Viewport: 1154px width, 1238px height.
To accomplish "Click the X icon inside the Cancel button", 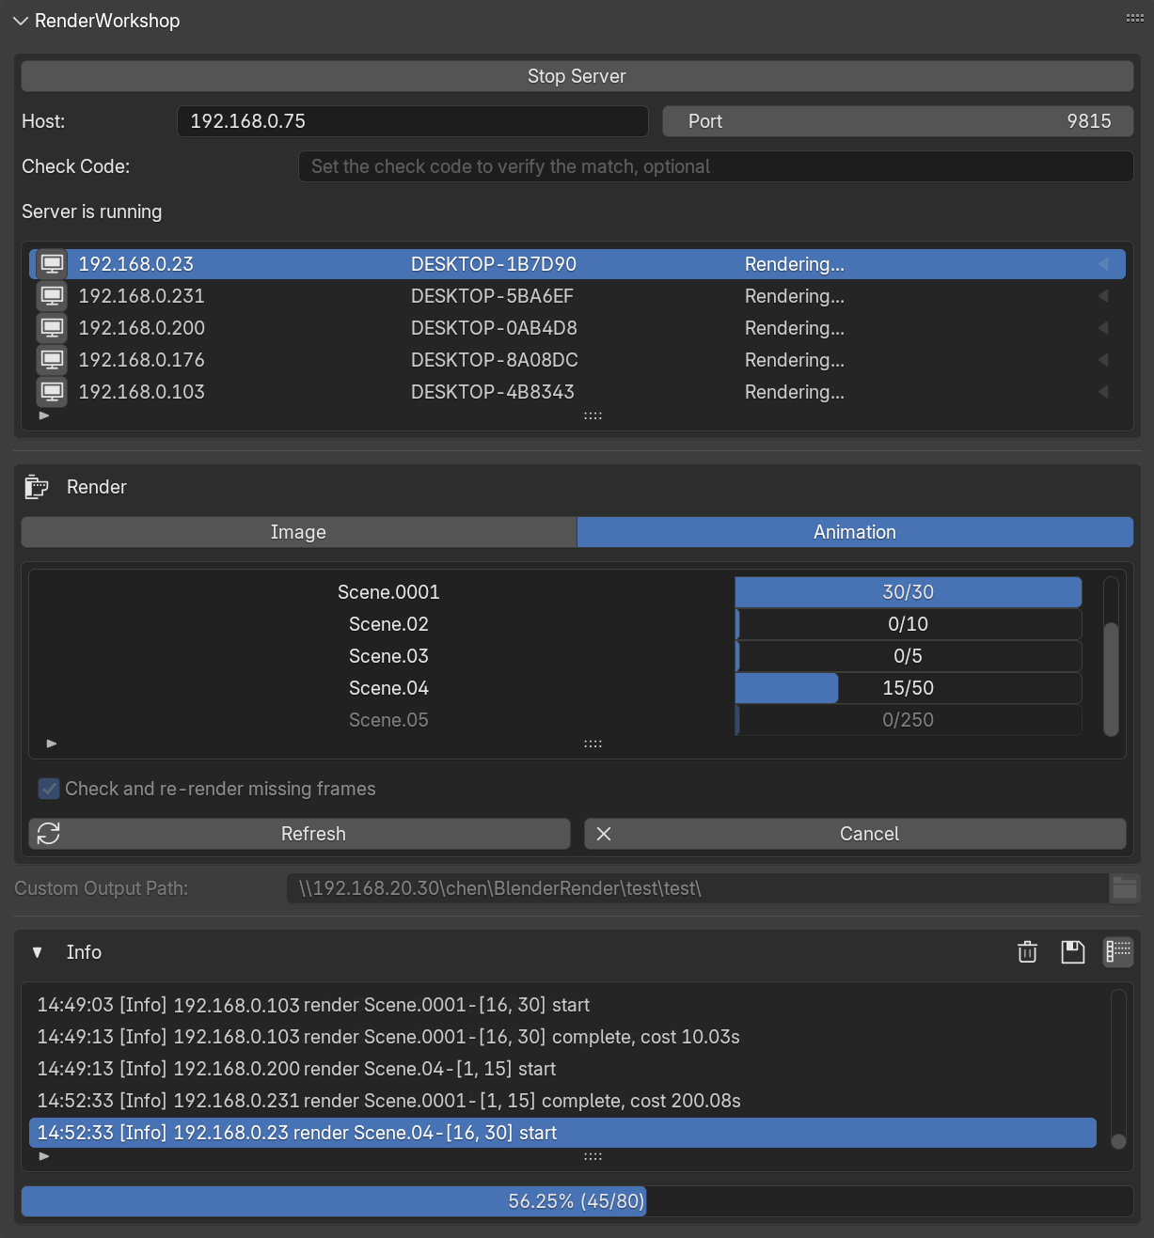I will [603, 834].
